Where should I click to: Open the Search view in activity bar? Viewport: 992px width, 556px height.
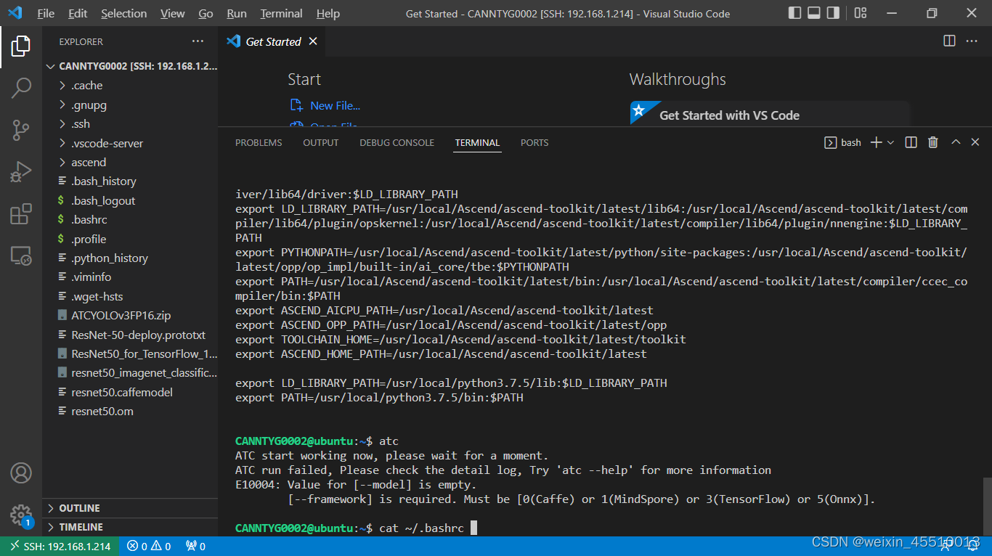click(x=20, y=88)
